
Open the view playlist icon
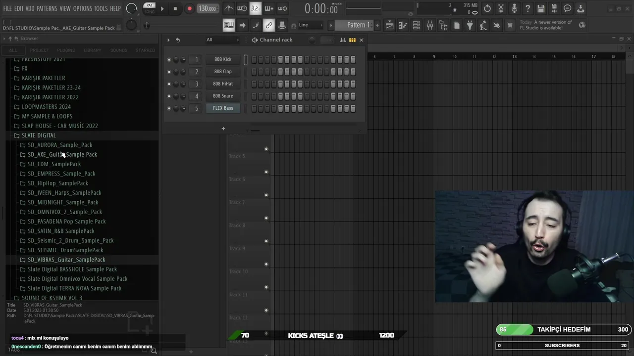point(390,25)
